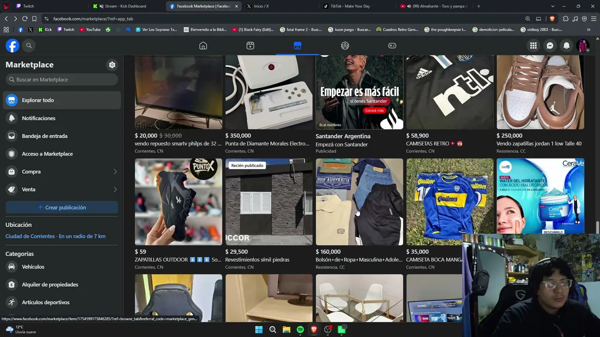Screen dimensions: 600x337
Task: Click the browser reload button
Action: (x=25, y=19)
